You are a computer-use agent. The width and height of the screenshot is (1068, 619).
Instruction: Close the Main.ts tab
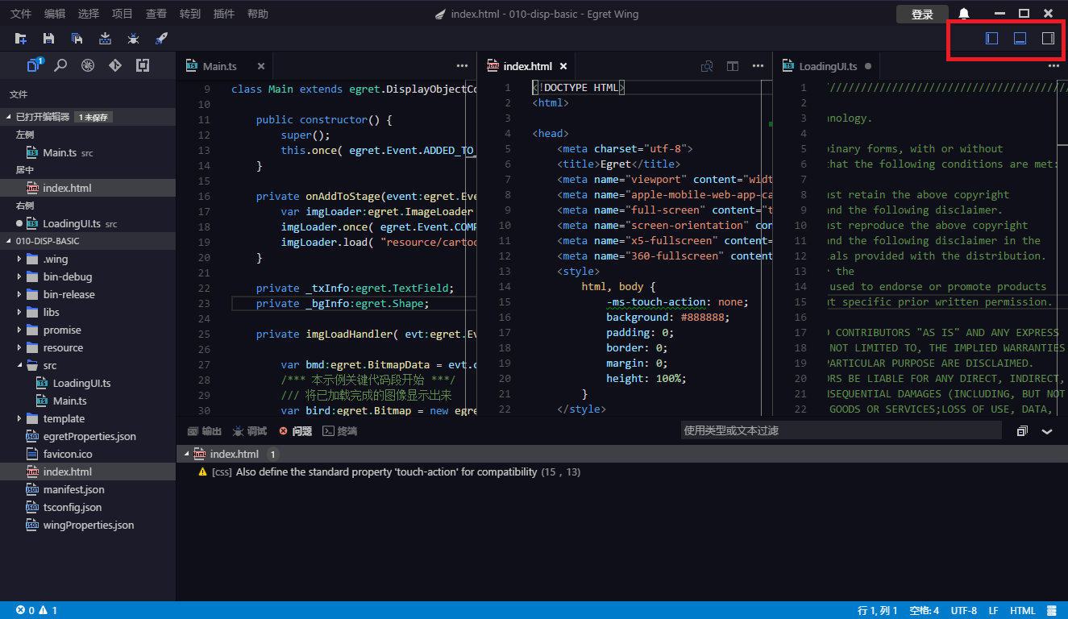click(x=260, y=67)
